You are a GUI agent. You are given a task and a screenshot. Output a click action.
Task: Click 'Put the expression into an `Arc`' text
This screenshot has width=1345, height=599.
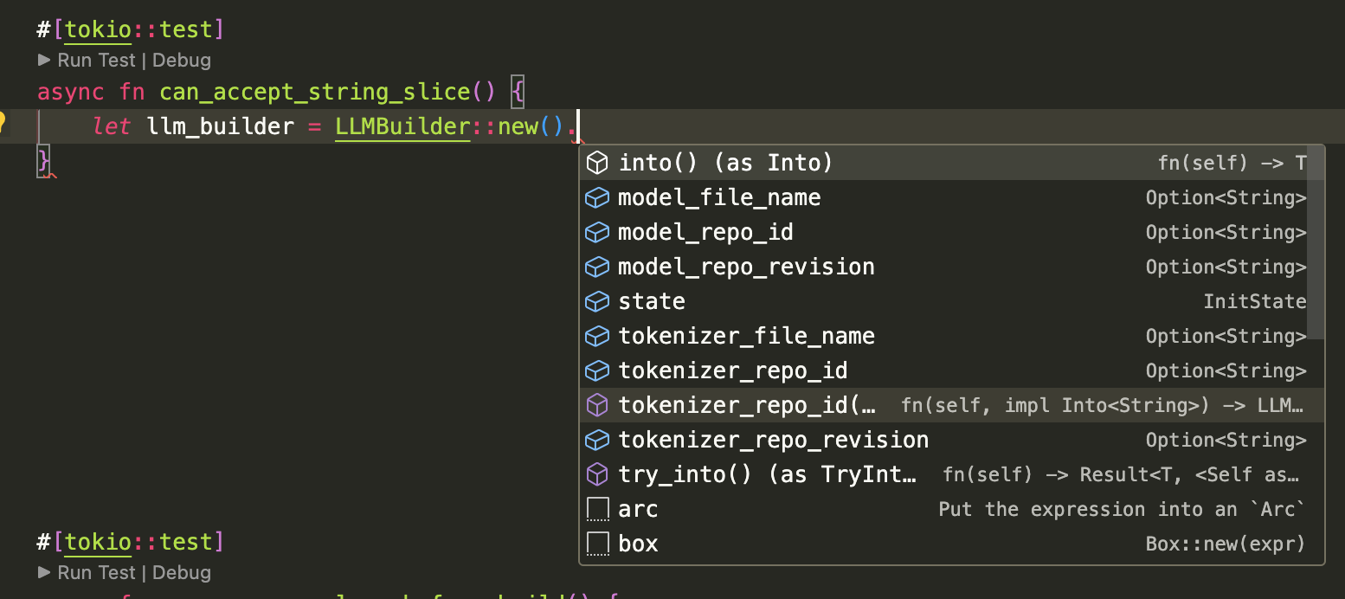coord(1122,509)
